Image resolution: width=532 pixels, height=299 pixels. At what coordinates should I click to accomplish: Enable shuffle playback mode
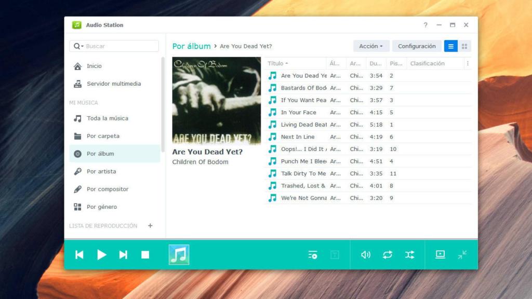[x=409, y=254]
